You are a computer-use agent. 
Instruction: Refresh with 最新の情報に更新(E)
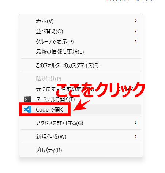[x=60, y=52]
